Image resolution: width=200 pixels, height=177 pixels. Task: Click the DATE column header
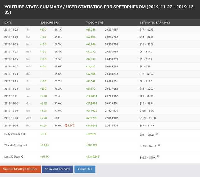pos(8,23)
